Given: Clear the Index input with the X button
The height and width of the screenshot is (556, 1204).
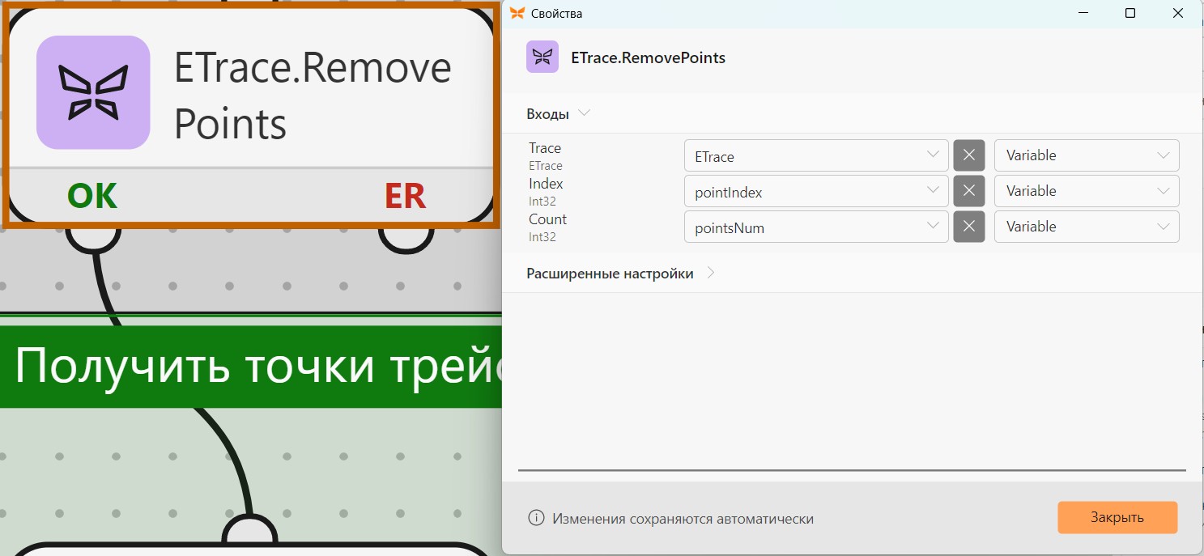Looking at the screenshot, I should pos(969,191).
